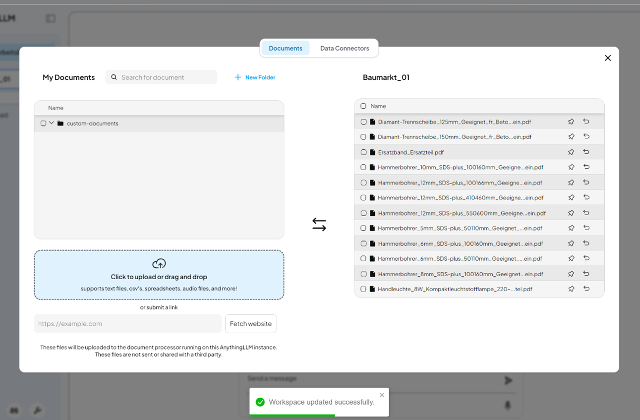Screen dimensions: 640x420
Task: Click the magnifier icon in document search
Action: (x=114, y=77)
